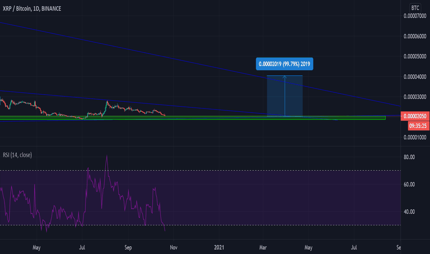Image resolution: width=430 pixels, height=254 pixels.
Task: Click the 0.00005000 price axis label
Action: (415, 56)
